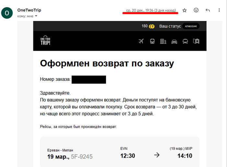Open the hotels building icon
This screenshot has width=227, height=167.
[163, 41]
